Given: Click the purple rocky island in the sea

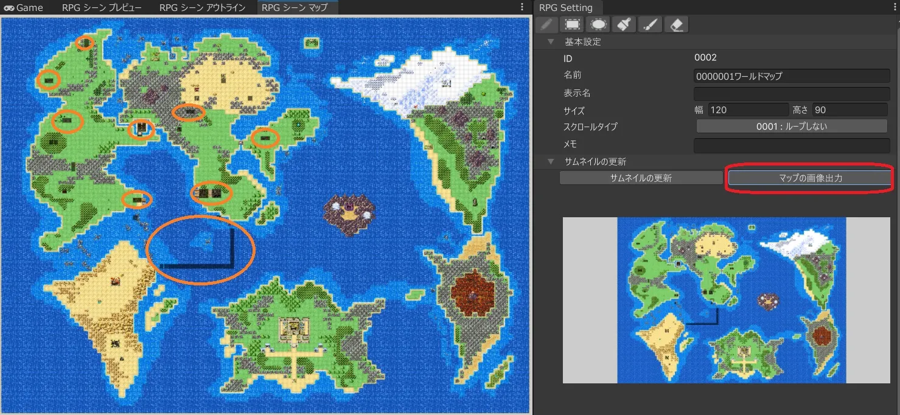Looking at the screenshot, I should (348, 212).
